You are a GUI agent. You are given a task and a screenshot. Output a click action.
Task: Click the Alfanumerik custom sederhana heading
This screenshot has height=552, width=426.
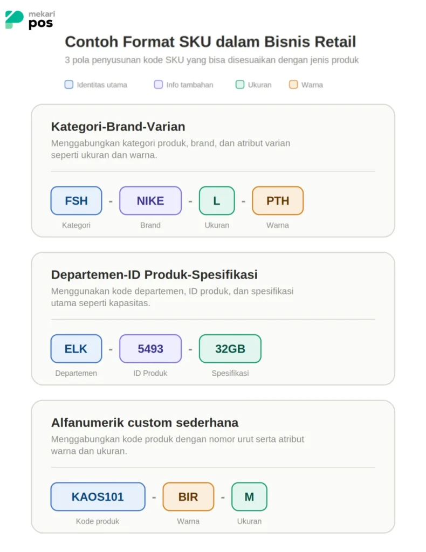coord(145,423)
